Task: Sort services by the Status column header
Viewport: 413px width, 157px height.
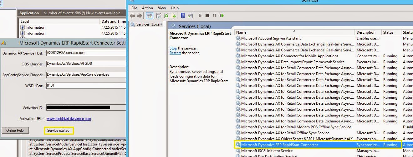Action: point(391,32)
